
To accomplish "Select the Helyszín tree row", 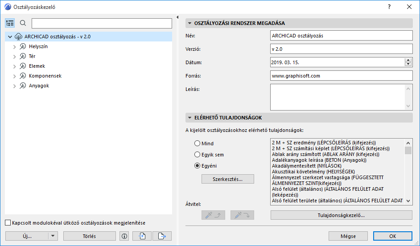I will (88, 47).
